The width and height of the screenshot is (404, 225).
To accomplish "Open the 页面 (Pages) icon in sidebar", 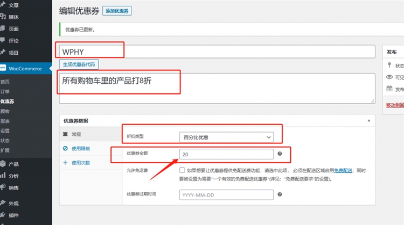I will pyautogui.click(x=3, y=28).
